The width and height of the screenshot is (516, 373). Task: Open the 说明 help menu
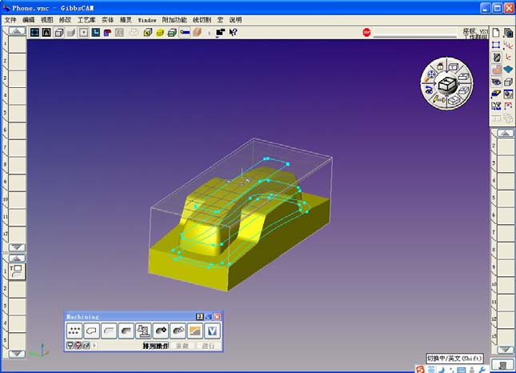pos(236,20)
